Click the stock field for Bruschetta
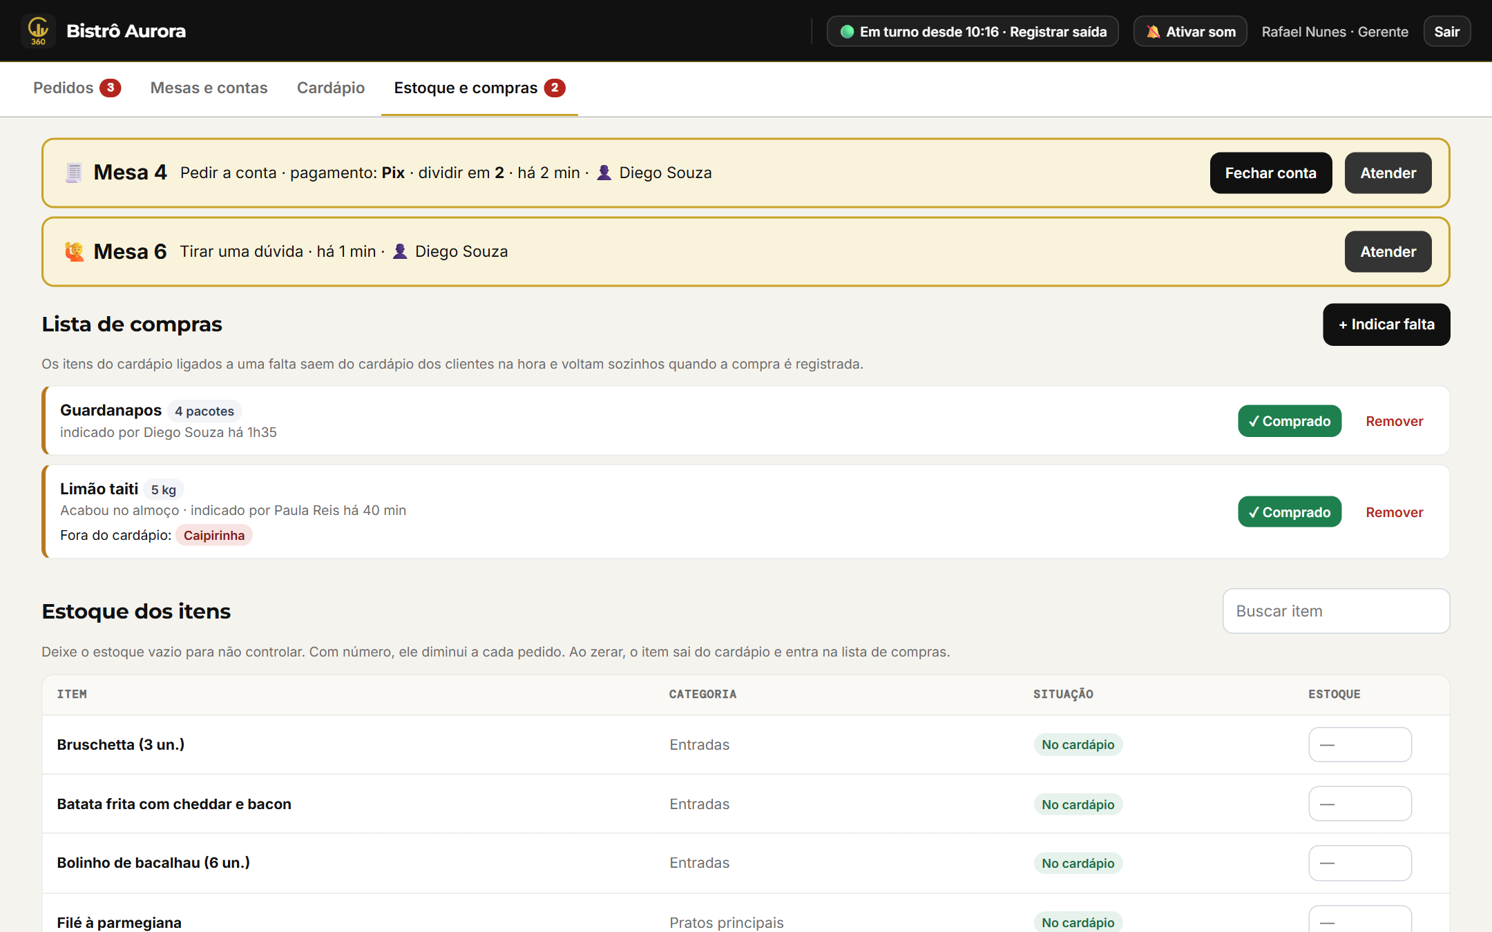Screen dimensions: 1492x932 [1360, 744]
